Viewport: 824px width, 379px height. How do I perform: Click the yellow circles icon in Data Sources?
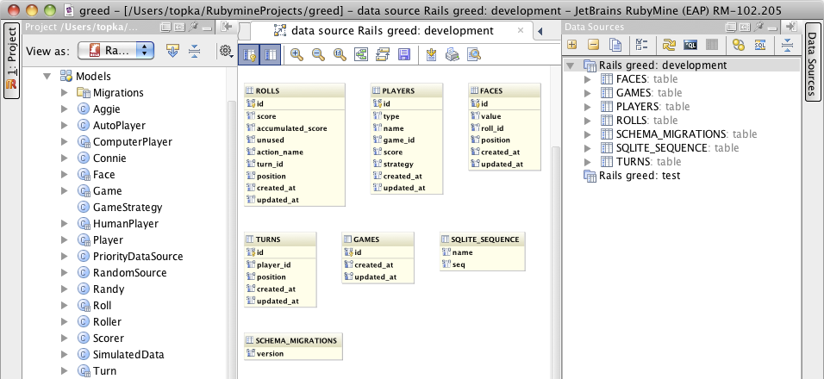pos(739,45)
